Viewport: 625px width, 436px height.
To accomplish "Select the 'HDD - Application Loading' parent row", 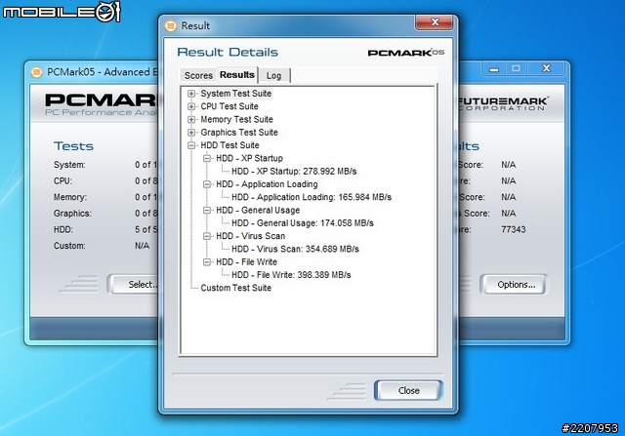I will 267,184.
